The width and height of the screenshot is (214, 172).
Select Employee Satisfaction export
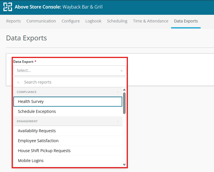[68, 141]
